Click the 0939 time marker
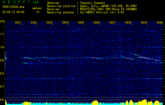Screen dimensions: 165x105 click(x=144, y=22)
